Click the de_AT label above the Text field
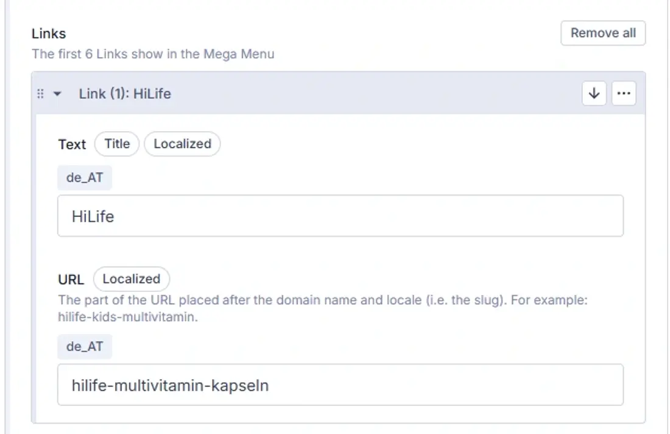This screenshot has width=670, height=434. (85, 177)
